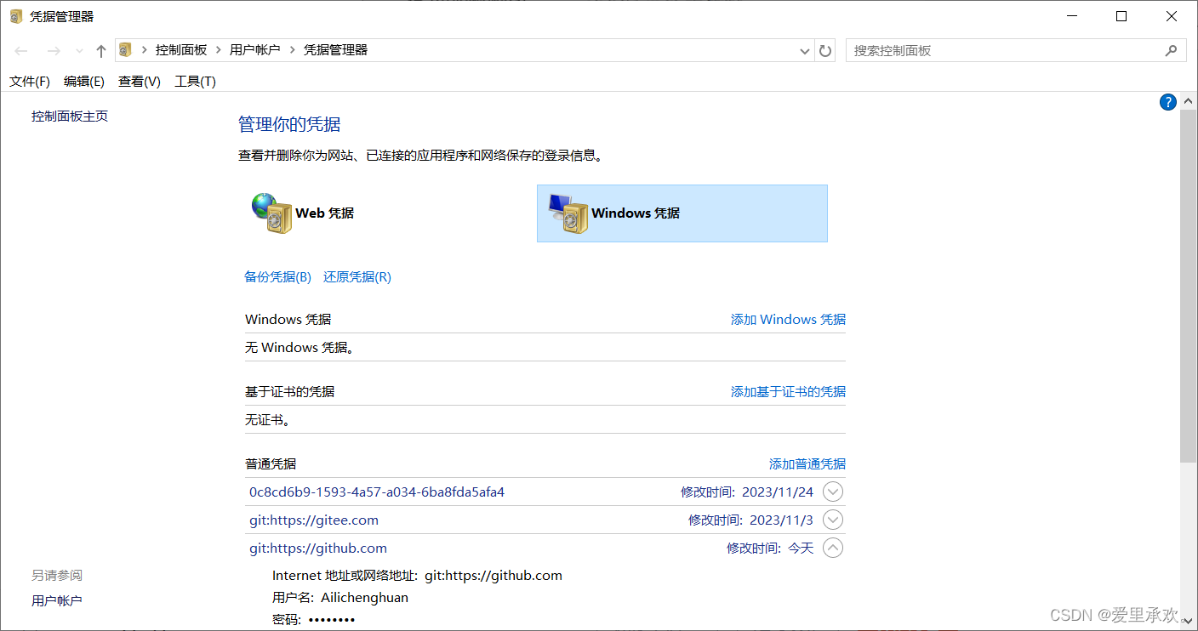Maximize the 凭据管理器 window
1198x631 pixels.
pyautogui.click(x=1121, y=16)
